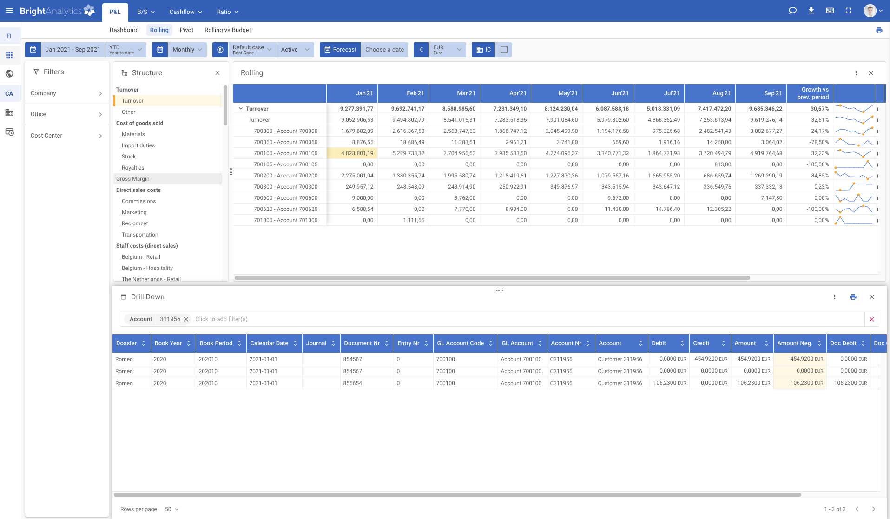Print the Drill Down table via printer icon

click(853, 296)
